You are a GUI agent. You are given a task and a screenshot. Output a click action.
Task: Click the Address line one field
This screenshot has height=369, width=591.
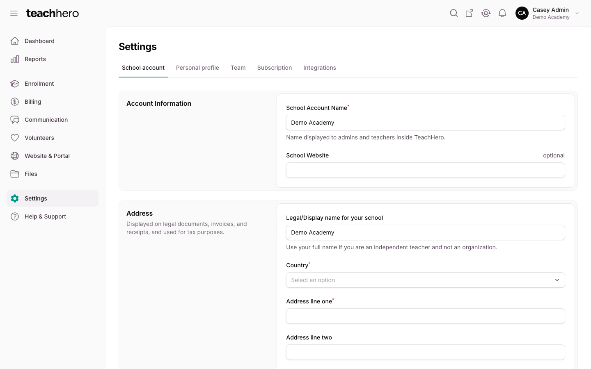click(425, 316)
